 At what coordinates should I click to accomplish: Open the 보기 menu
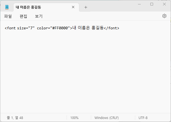tap(39, 16)
